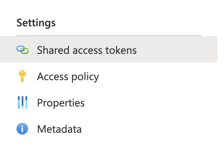The width and height of the screenshot is (224, 157).
Task: Collapse the Settings group heading
Action: [36, 23]
